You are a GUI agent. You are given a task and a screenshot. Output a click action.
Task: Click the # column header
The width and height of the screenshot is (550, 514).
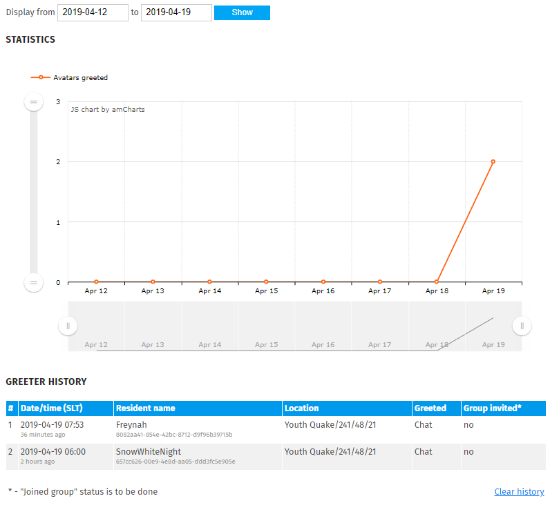pos(12,408)
